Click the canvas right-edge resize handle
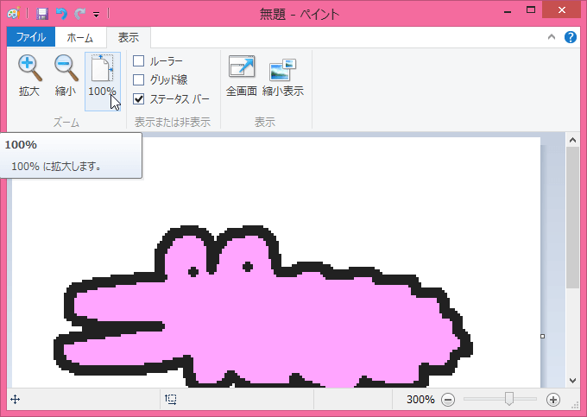The height and width of the screenshot is (417, 587). tap(543, 337)
